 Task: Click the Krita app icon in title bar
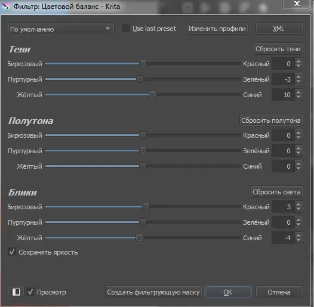click(x=6, y=7)
